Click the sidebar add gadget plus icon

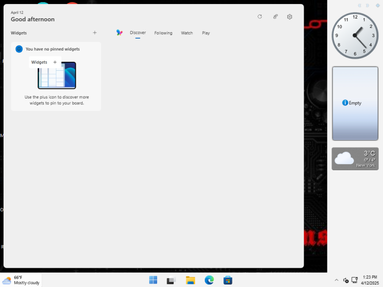pyautogui.click(x=378, y=5)
